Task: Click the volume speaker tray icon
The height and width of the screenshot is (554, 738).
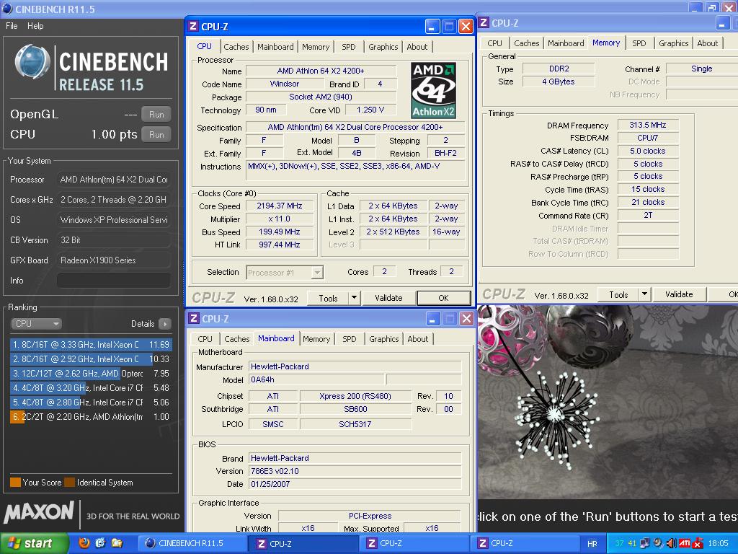Action: tap(672, 543)
